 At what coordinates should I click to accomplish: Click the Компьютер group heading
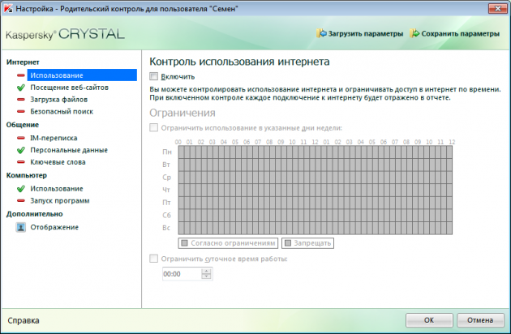pyautogui.click(x=27, y=175)
